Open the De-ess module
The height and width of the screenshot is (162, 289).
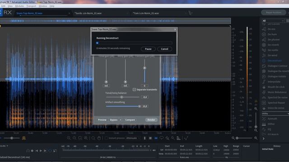[x=271, y=29]
